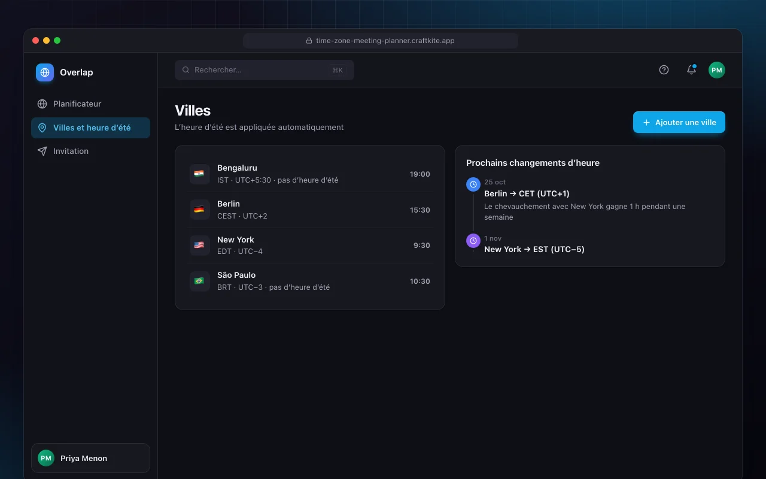Image resolution: width=766 pixels, height=479 pixels.
Task: Open the help question mark icon
Action: 664,70
